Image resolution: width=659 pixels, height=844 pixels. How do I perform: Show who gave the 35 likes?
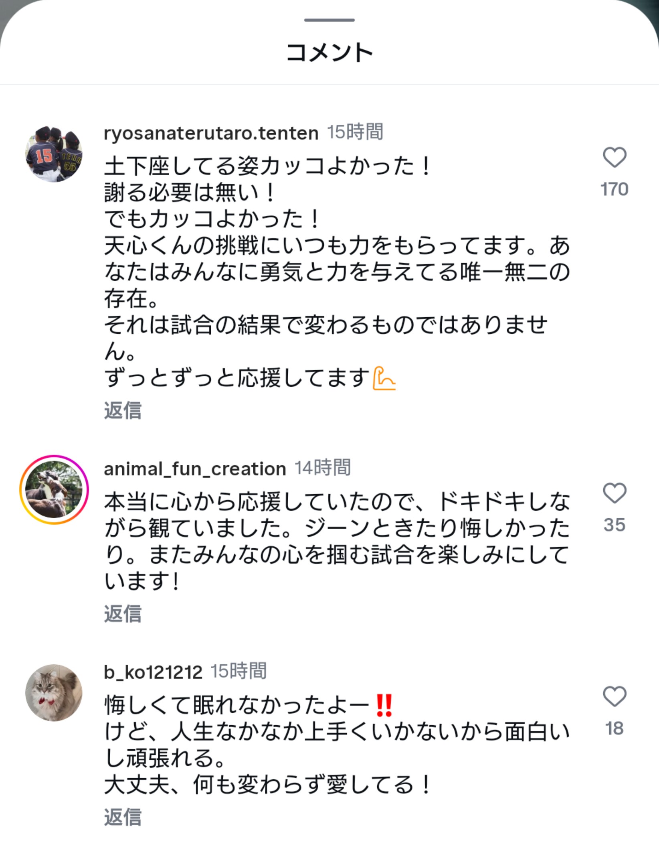click(614, 525)
